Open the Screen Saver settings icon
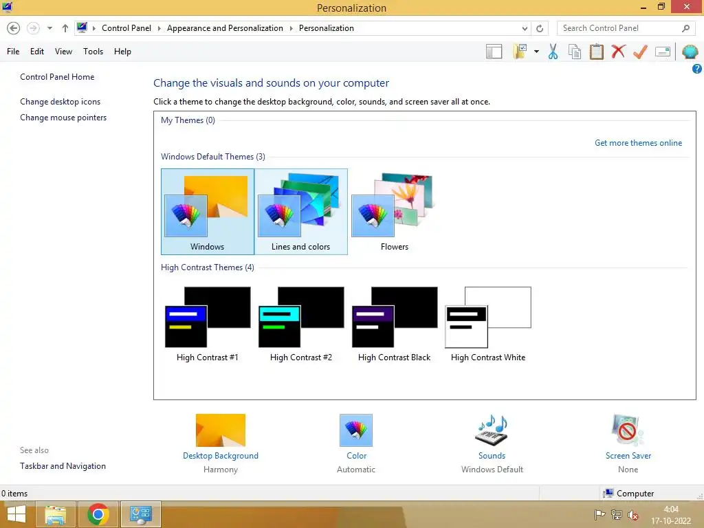 coord(628,430)
